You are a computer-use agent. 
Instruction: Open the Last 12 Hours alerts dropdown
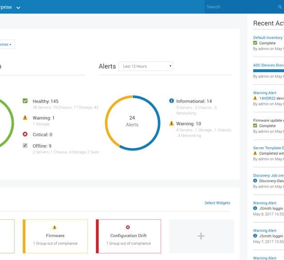click(x=146, y=66)
